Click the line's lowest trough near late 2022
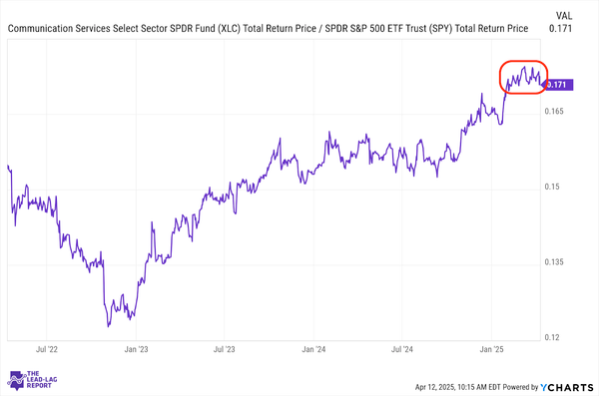The image size is (599, 396). 109,325
